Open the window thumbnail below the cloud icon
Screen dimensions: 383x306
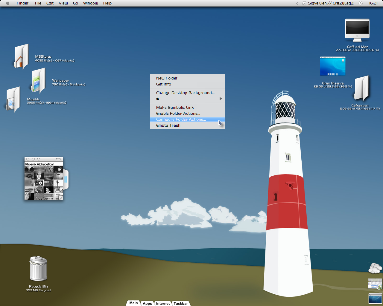(x=375, y=284)
